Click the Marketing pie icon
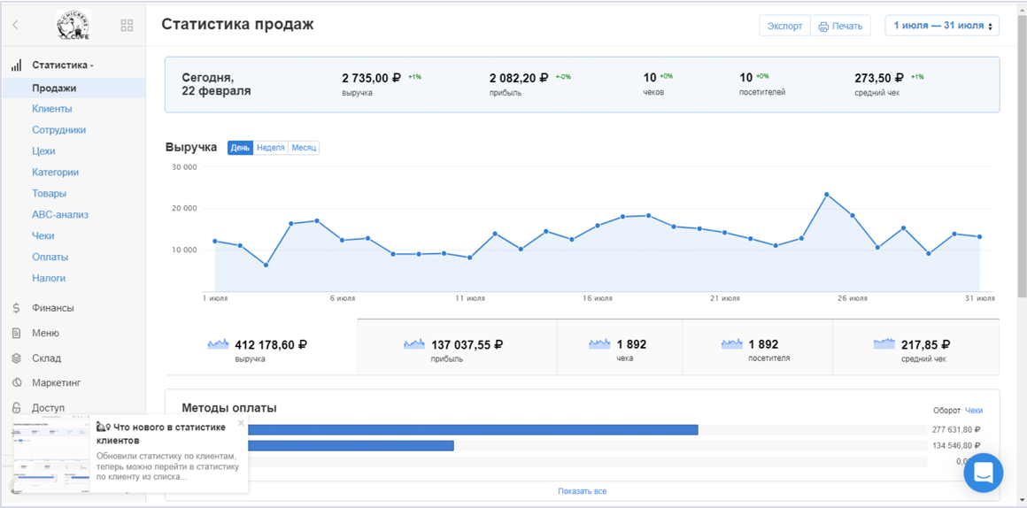The image size is (1027, 508). (16, 382)
